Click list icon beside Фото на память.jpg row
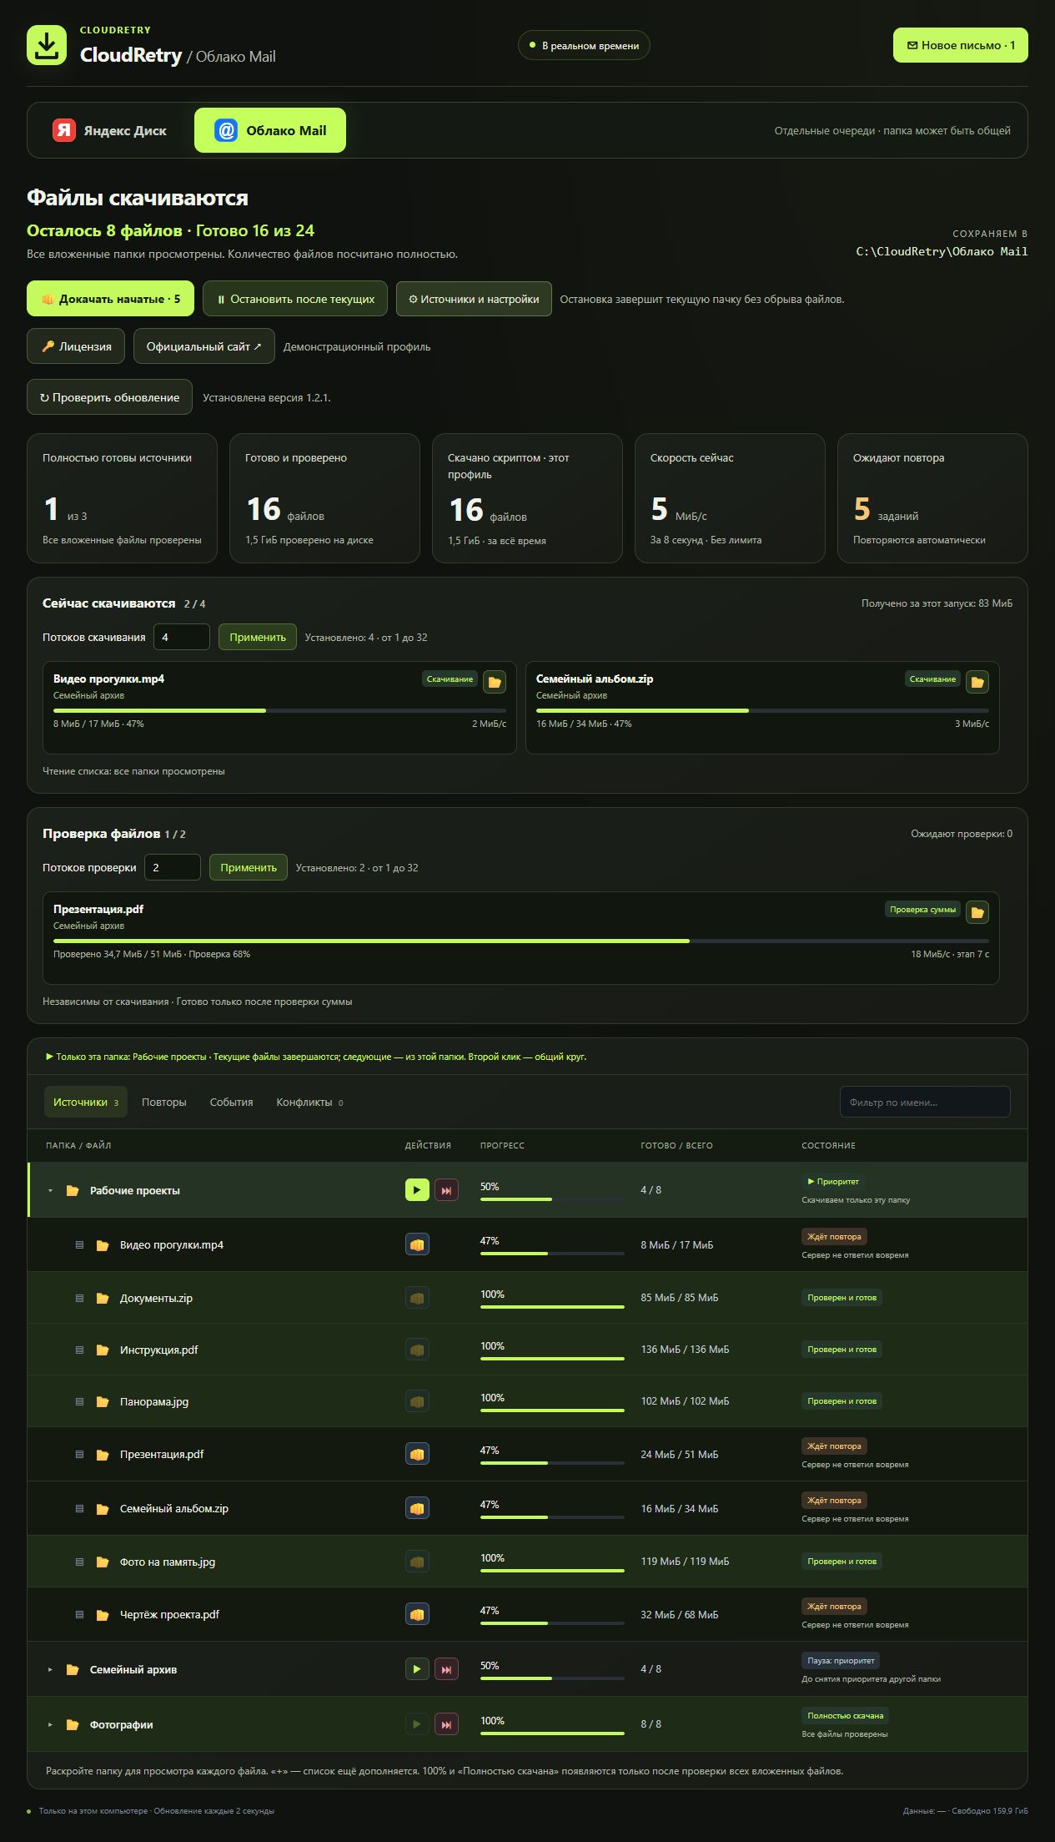 tap(80, 1562)
